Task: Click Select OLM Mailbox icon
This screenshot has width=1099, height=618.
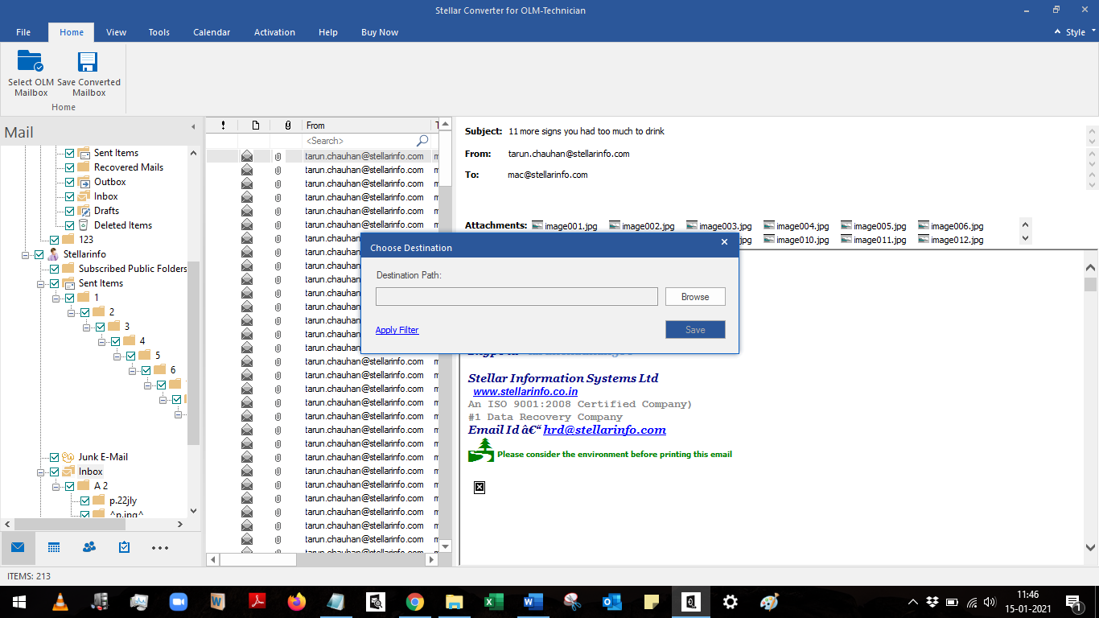Action: 31,62
